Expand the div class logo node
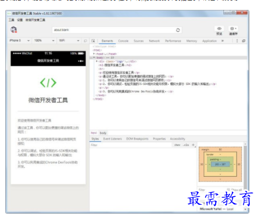258x217 pixels. [96, 61]
